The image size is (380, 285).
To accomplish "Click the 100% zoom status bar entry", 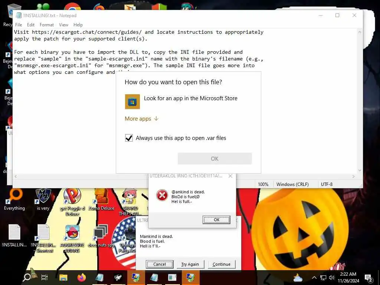I will pyautogui.click(x=263, y=184).
